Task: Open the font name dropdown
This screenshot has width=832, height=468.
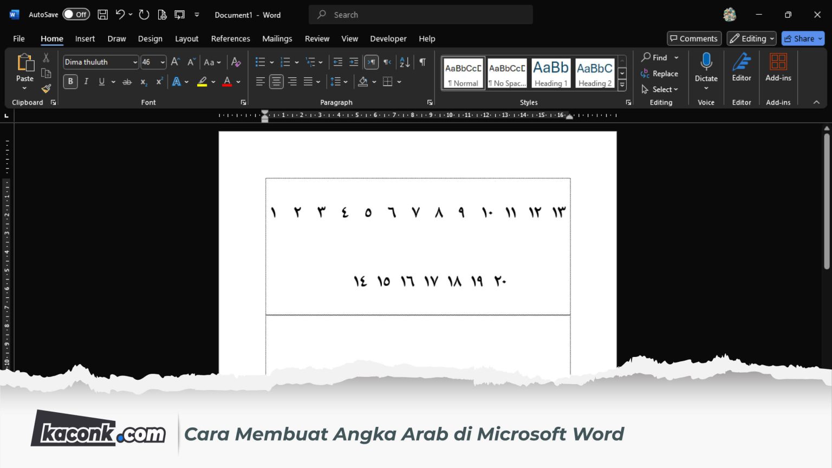Action: 135,62
